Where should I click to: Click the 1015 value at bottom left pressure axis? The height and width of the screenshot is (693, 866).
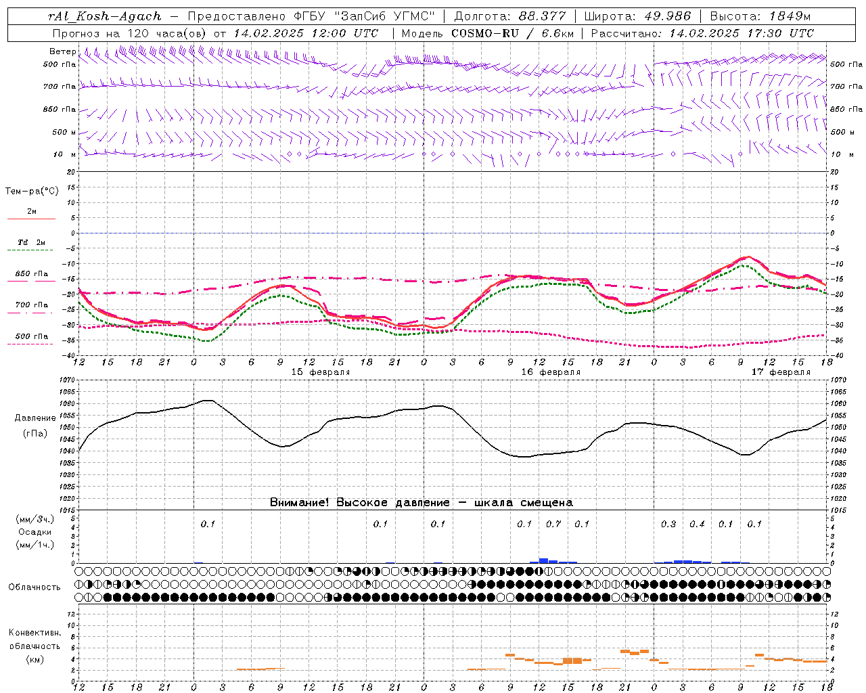point(68,510)
